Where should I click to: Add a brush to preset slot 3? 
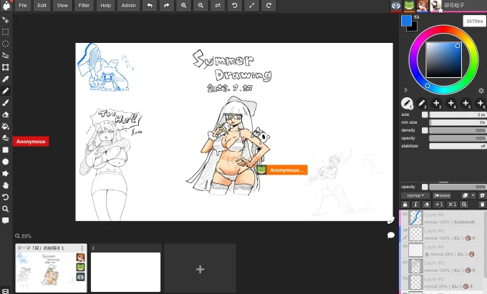click(x=436, y=103)
